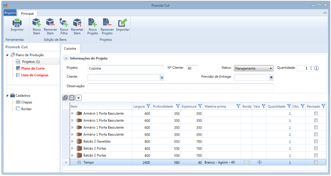The width and height of the screenshot is (331, 176).
Task: Check Revisado for Balcão 2 Gavetões
Action: [x=316, y=141]
